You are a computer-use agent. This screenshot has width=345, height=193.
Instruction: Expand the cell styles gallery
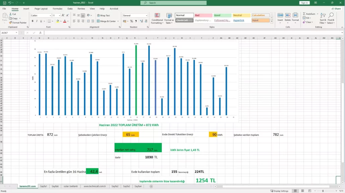[272, 22]
